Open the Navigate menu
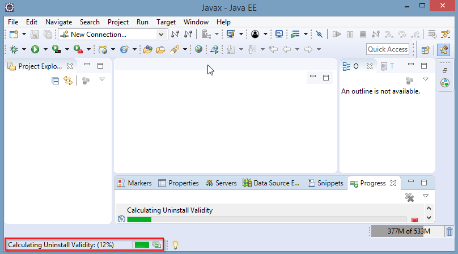Screen dimensions: 458x254 click(58, 22)
